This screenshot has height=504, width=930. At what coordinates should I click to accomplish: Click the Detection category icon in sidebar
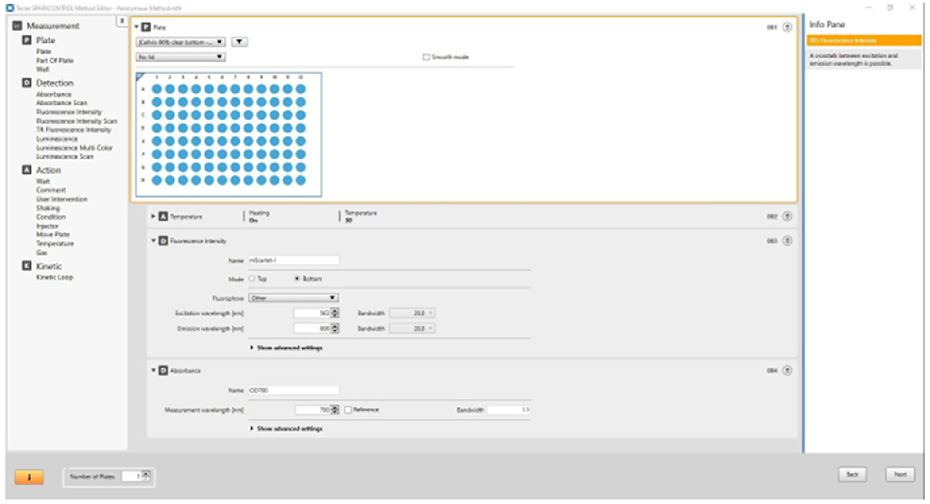tap(27, 83)
